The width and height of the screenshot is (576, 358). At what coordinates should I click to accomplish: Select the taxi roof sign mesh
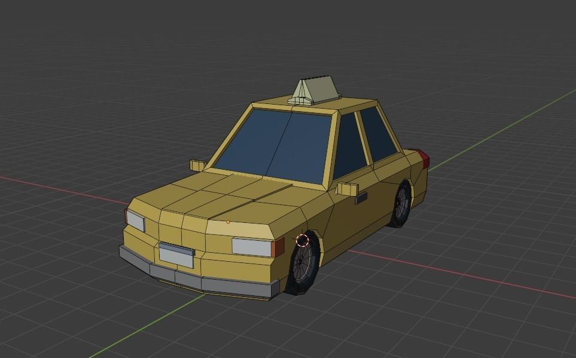click(x=315, y=91)
